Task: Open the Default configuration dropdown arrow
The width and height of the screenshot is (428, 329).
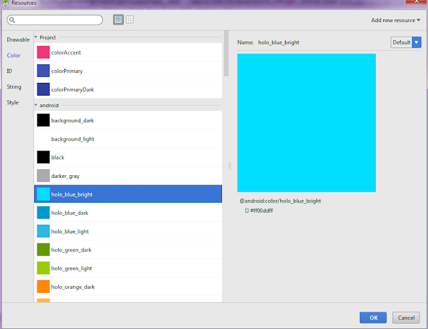Action: (417, 42)
